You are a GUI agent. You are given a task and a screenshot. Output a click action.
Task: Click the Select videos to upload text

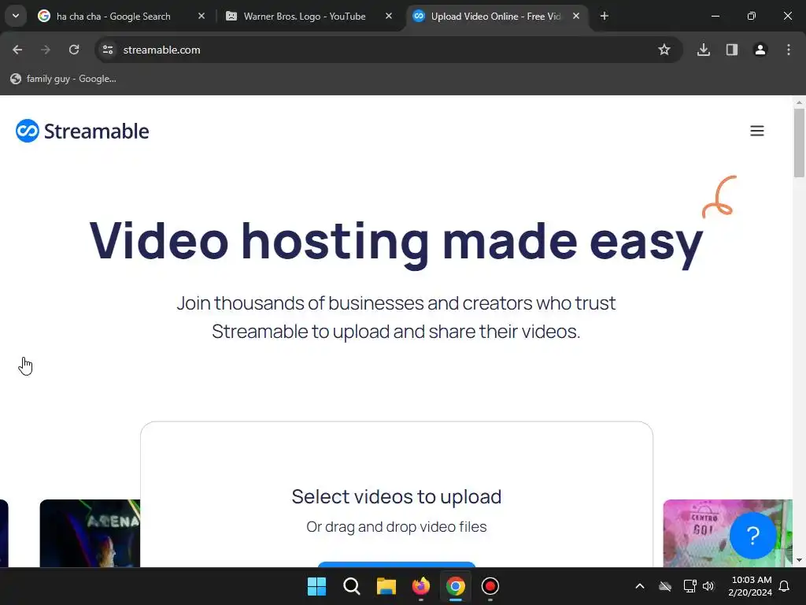coord(397,496)
